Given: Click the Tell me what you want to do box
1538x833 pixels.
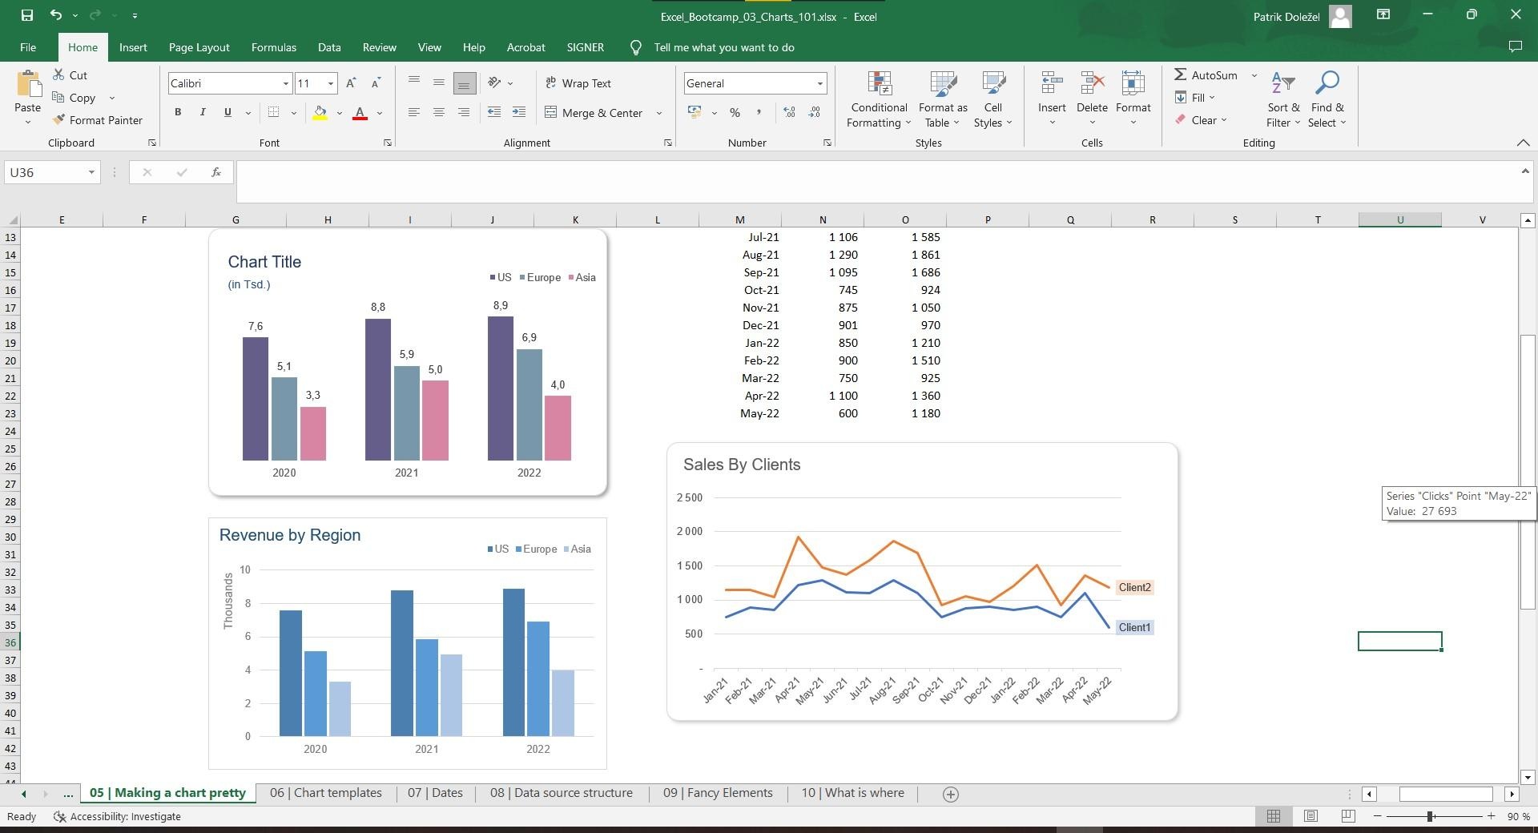Looking at the screenshot, I should [x=723, y=47].
